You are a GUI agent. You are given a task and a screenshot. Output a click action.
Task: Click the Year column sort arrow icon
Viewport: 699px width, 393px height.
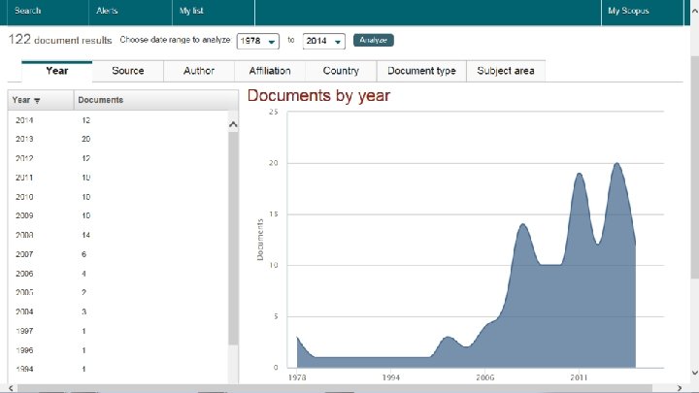(37, 101)
